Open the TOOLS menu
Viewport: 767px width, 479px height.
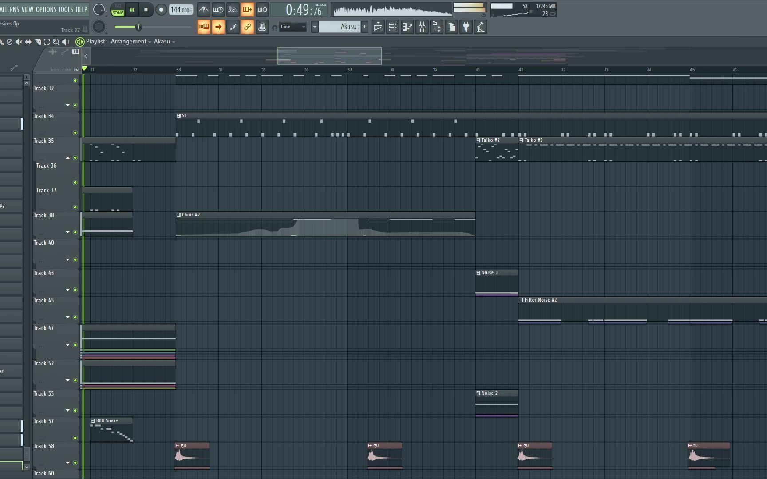pyautogui.click(x=66, y=9)
